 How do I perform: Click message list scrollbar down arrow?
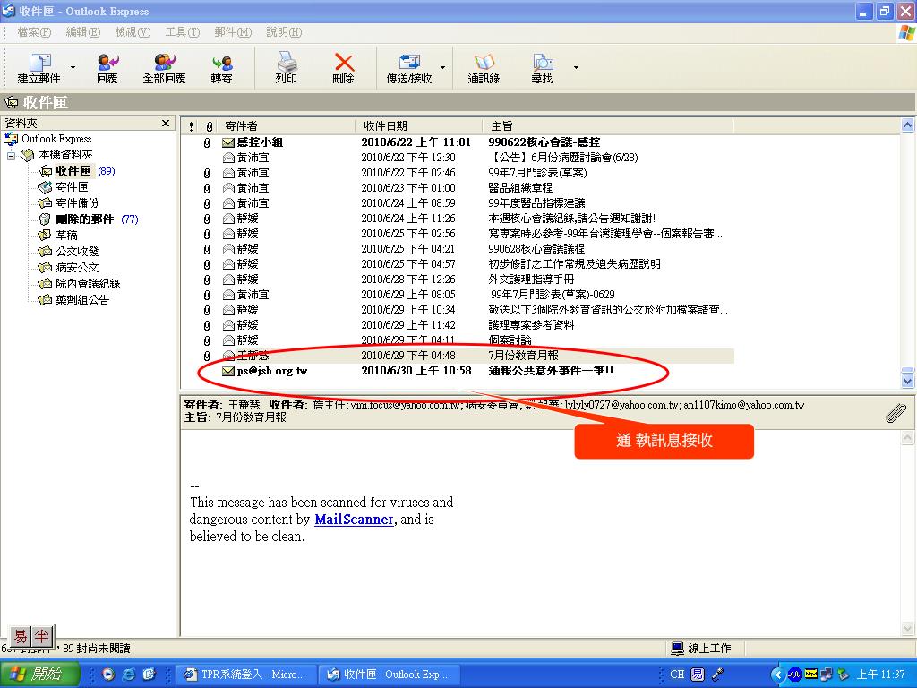click(x=907, y=381)
